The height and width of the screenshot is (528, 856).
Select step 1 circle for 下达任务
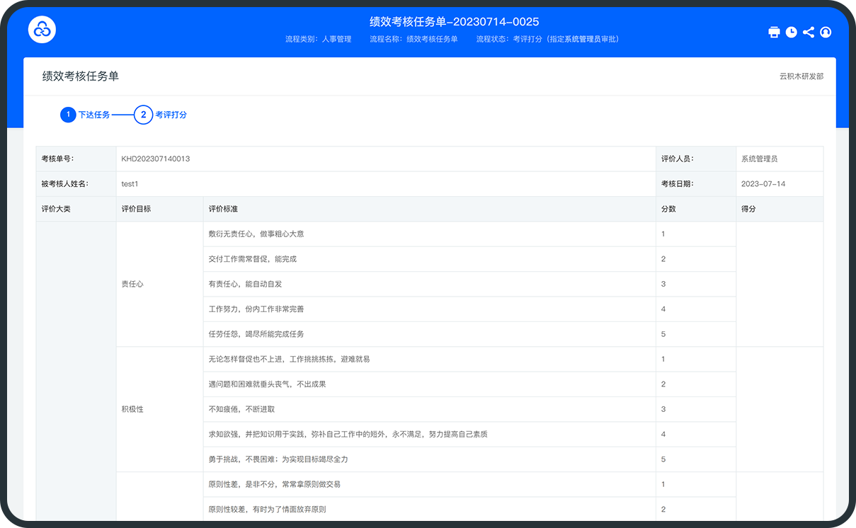68,115
